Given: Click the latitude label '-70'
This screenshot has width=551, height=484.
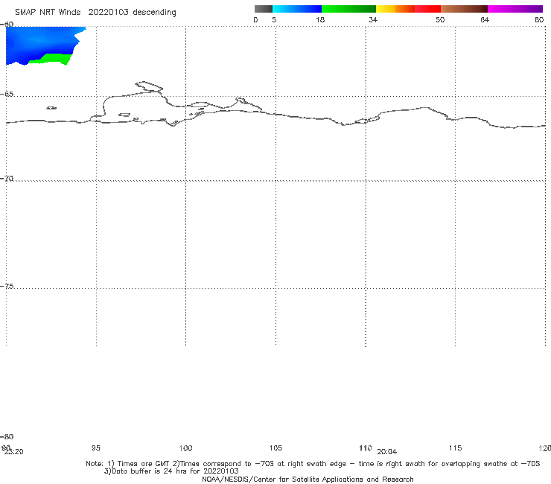Looking at the screenshot, I should click(x=7, y=179).
